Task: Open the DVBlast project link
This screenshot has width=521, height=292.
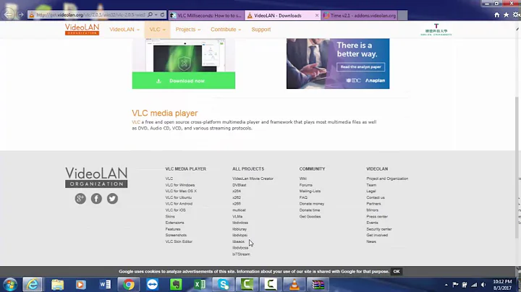Action: (240, 185)
